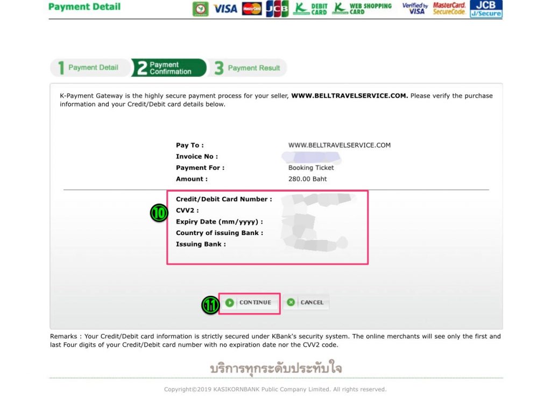This screenshot has width=551, height=412.
Task: Click the green play icon on Continue
Action: click(x=229, y=302)
